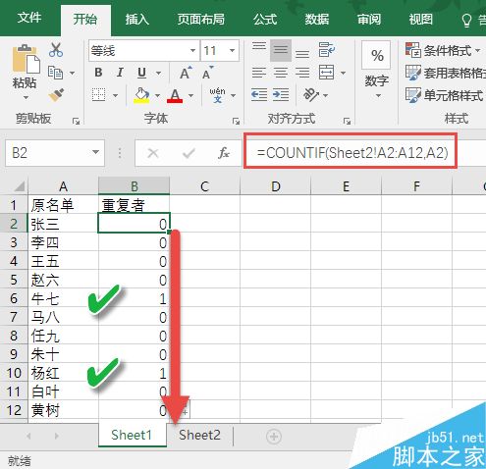Expand fill color dropdown arrow
The image size is (486, 469).
point(158,95)
